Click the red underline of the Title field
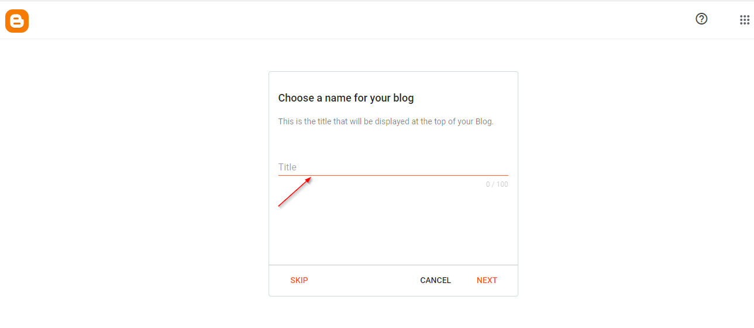Viewport: 754px width, 328px height. pyautogui.click(x=393, y=175)
